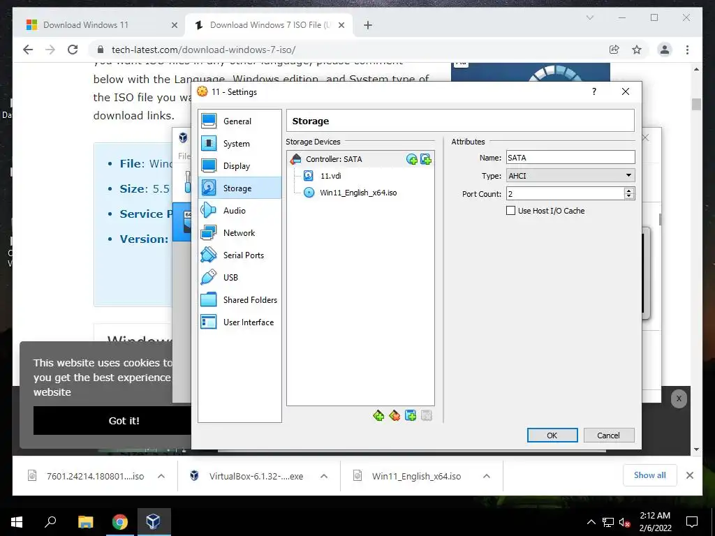
Task: Confirm settings with OK button
Action: pyautogui.click(x=552, y=435)
